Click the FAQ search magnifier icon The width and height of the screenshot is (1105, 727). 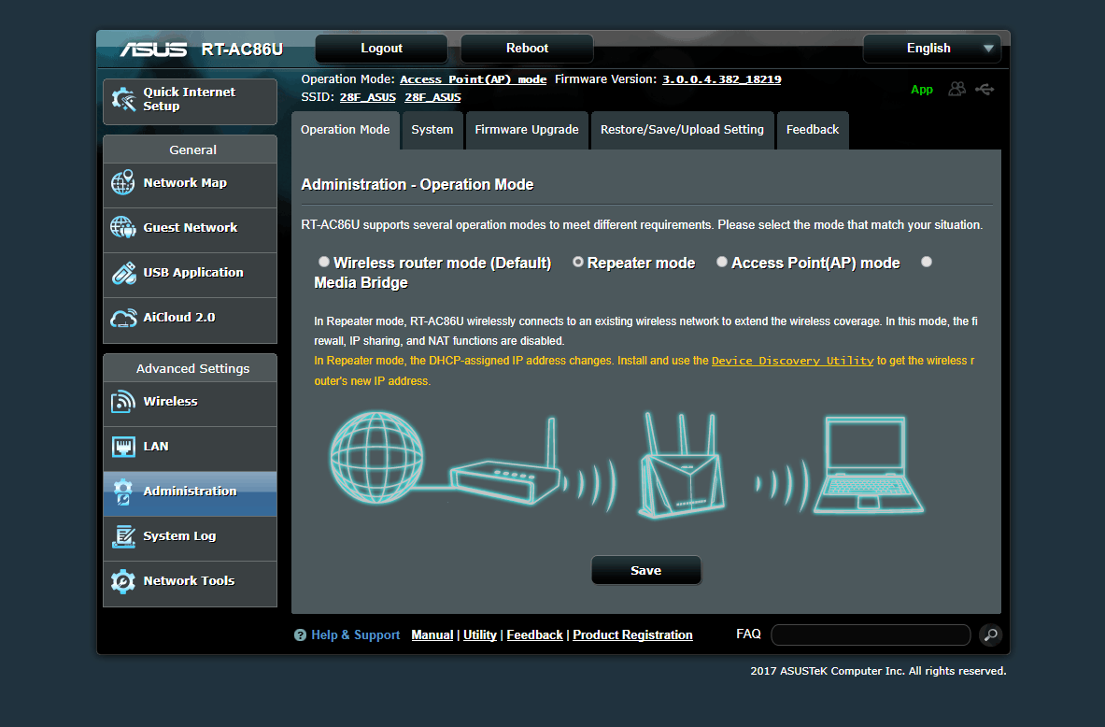[990, 634]
